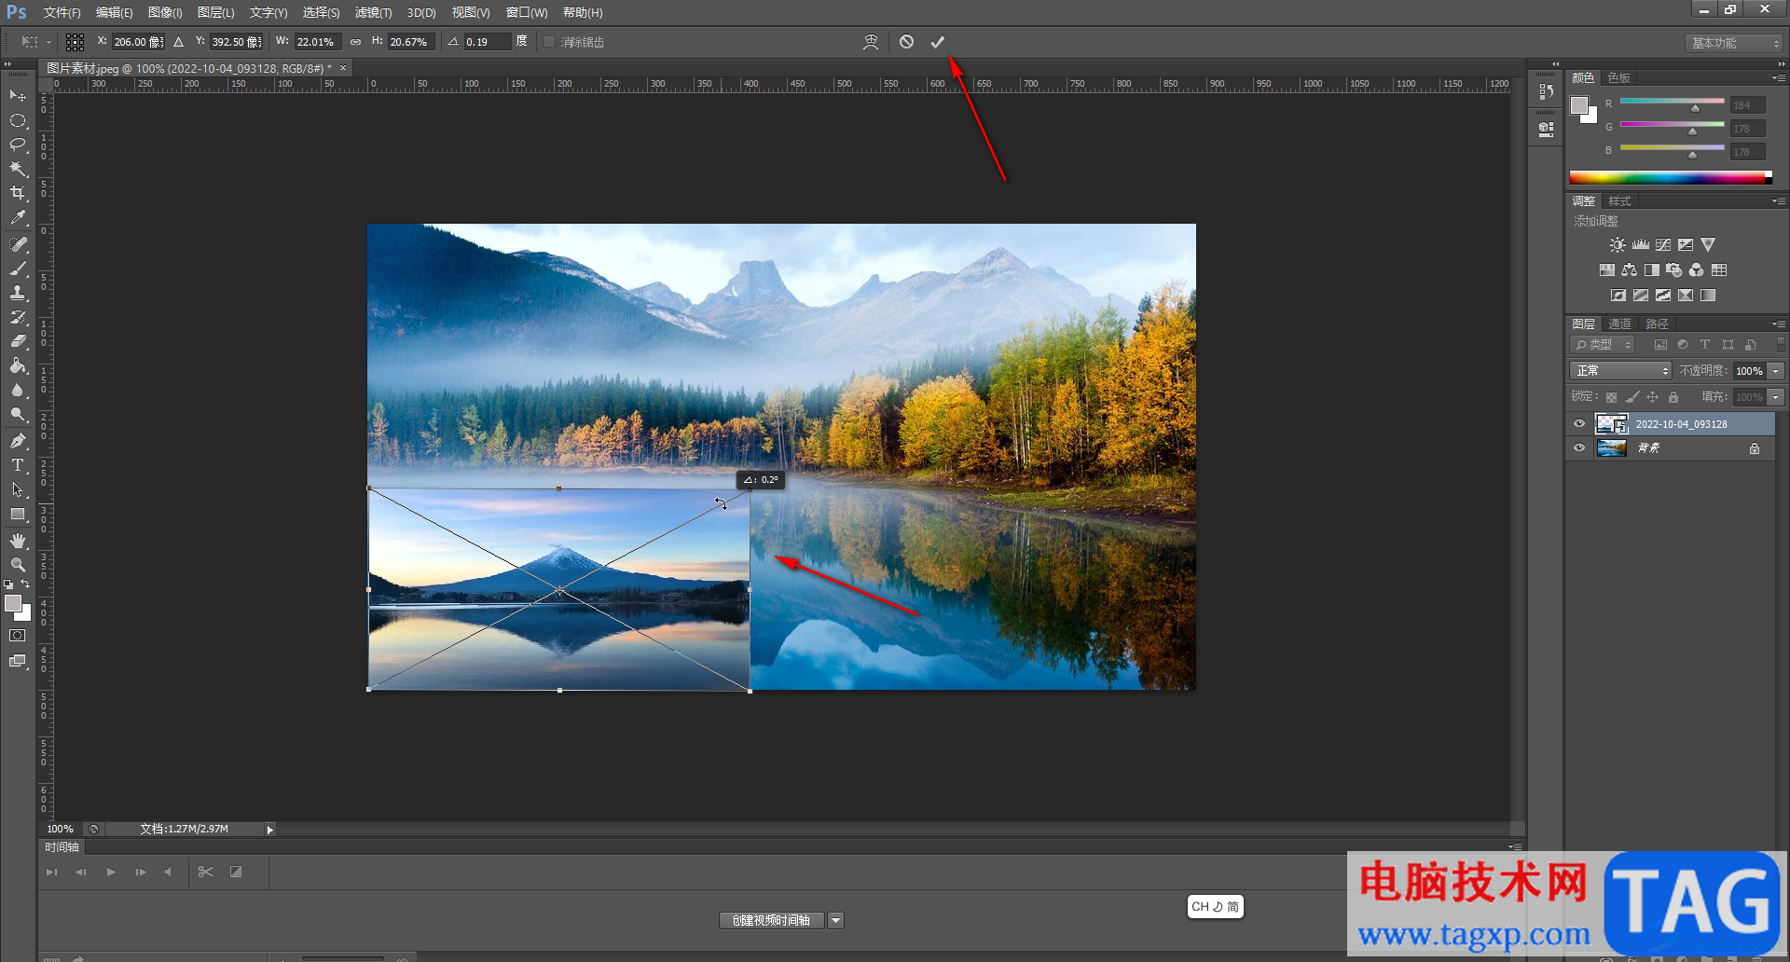Screen dimensions: 1790x962
Task: Add a Curves adjustment
Action: point(1663,244)
